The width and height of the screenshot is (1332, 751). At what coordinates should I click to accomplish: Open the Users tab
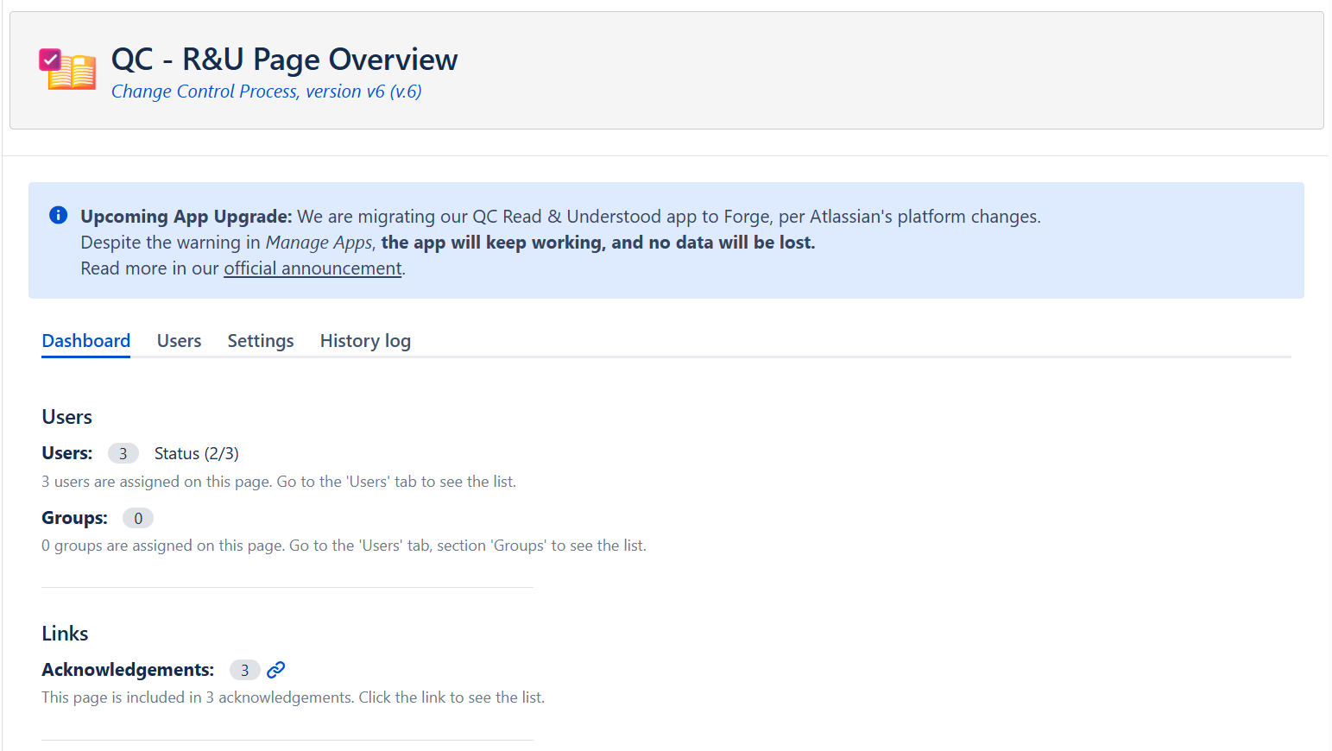[179, 341]
